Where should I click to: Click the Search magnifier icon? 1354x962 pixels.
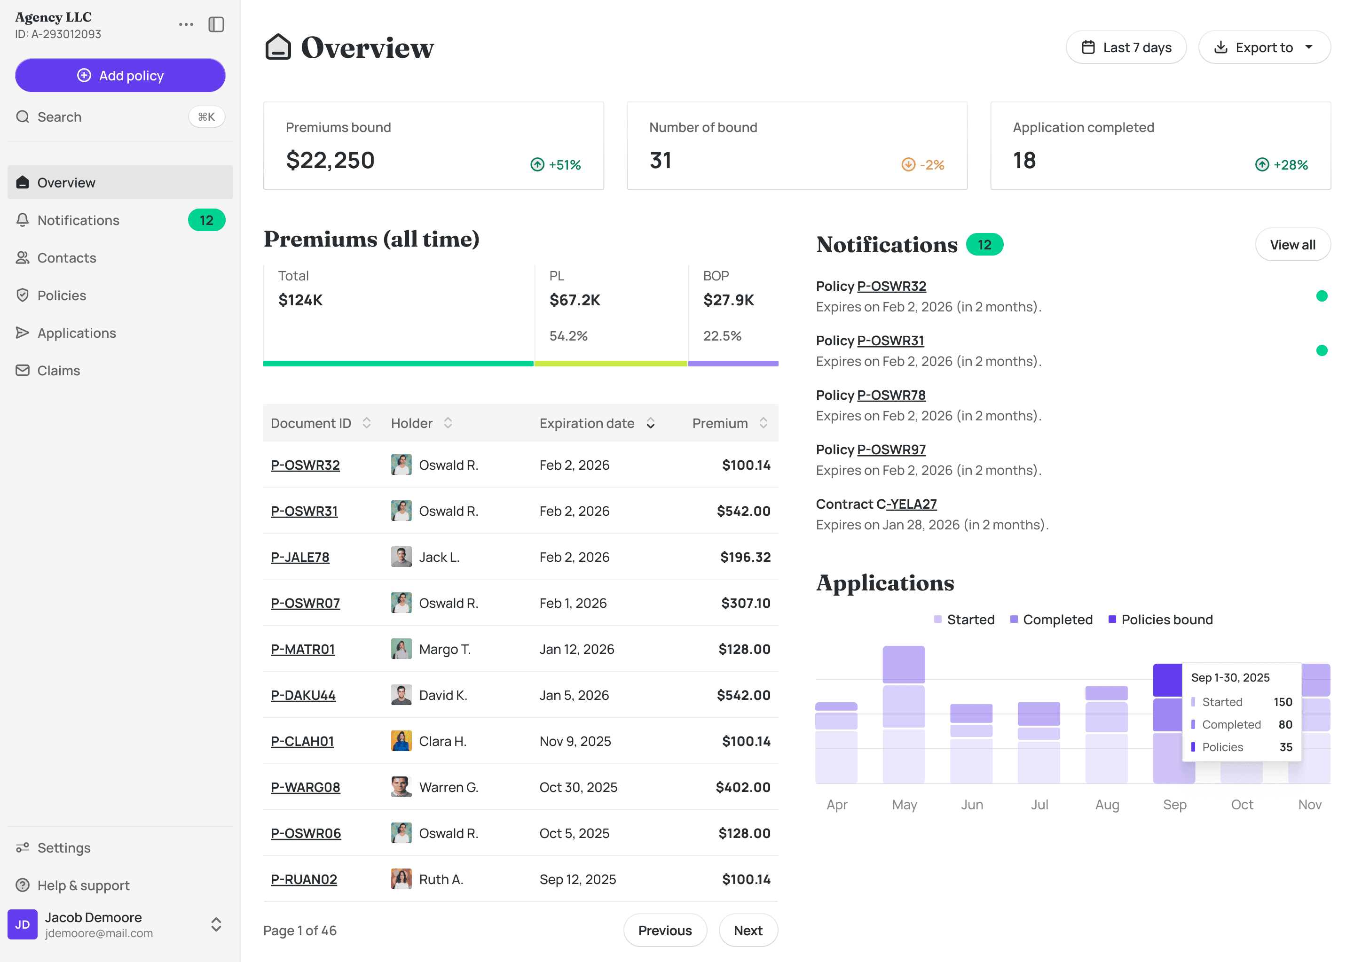[x=23, y=116]
